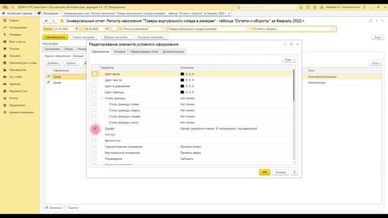The width and height of the screenshot is (388, 218).
Task: Open the Обсуждения tab
Action: [x=48, y=13]
